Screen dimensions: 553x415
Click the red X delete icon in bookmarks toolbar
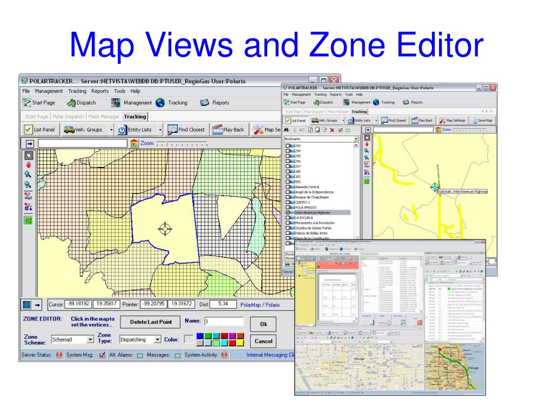point(332,130)
